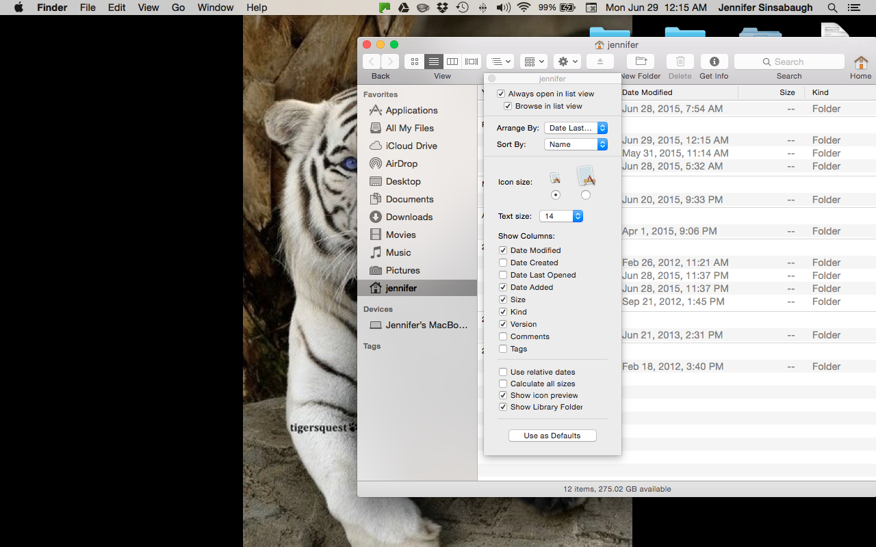Open Spotlight search in menu bar
The image size is (876, 547).
click(832, 8)
